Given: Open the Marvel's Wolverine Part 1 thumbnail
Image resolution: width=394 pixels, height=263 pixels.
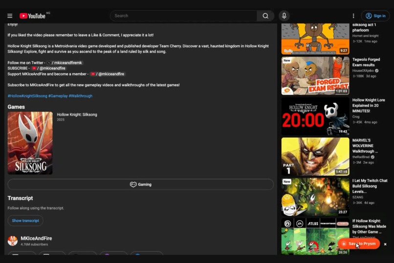Looking at the screenshot, I should coord(315,157).
